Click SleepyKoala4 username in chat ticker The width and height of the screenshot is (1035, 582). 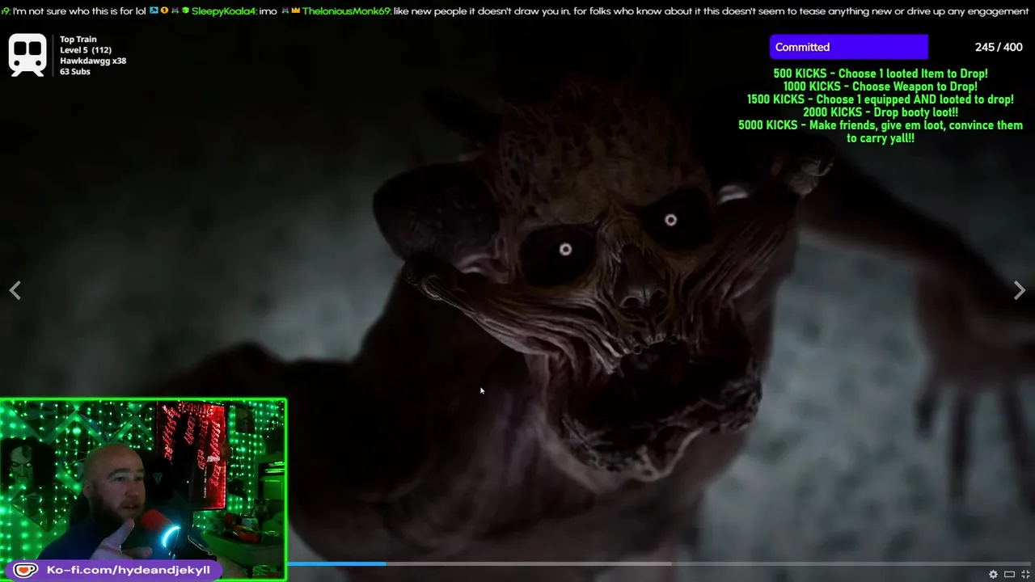tap(223, 11)
